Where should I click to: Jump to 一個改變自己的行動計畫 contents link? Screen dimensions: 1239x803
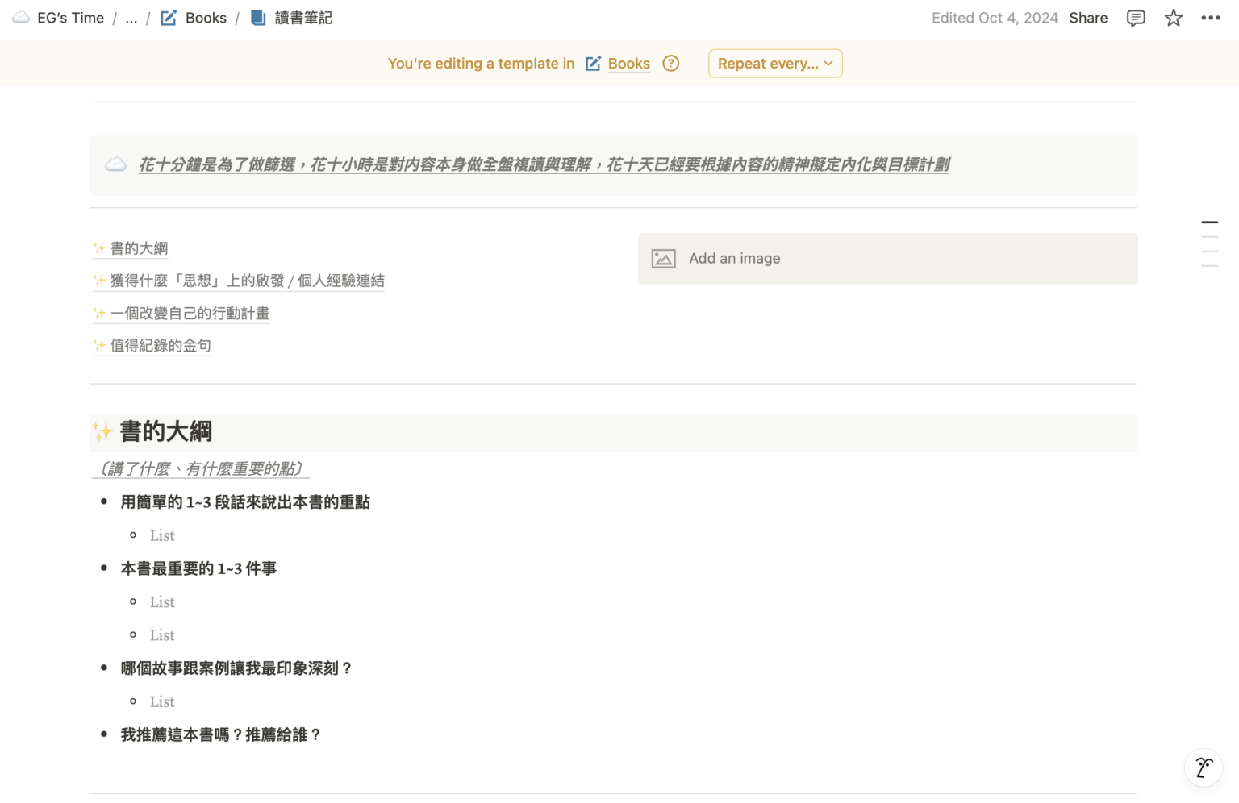pos(190,314)
